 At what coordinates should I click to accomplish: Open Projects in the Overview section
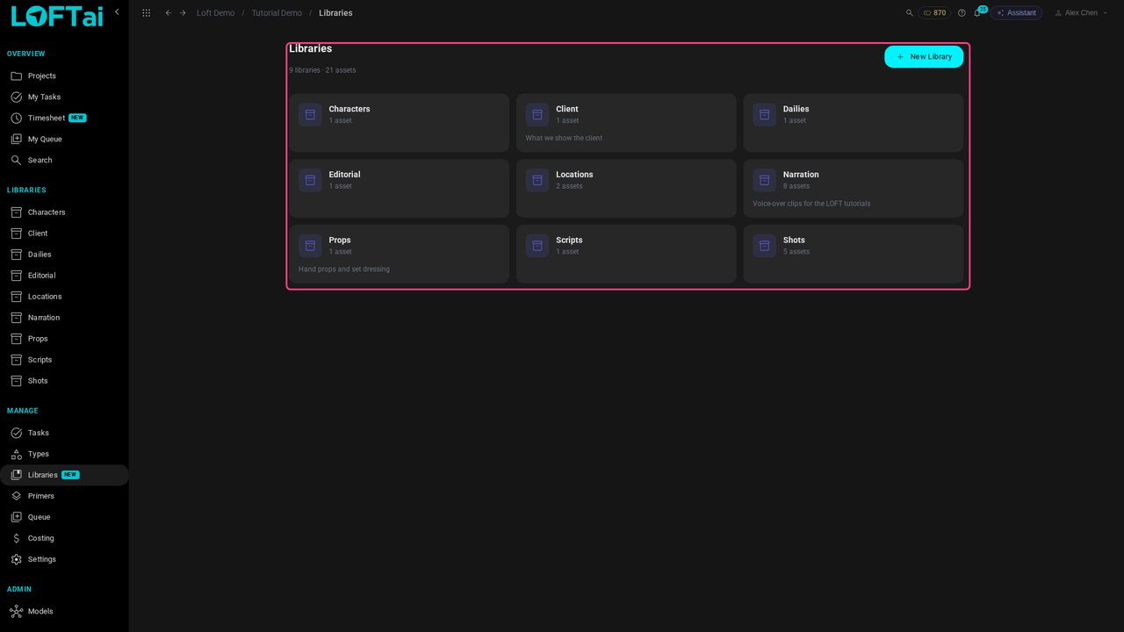click(64, 76)
